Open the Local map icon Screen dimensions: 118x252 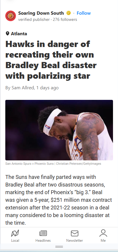[15, 233]
